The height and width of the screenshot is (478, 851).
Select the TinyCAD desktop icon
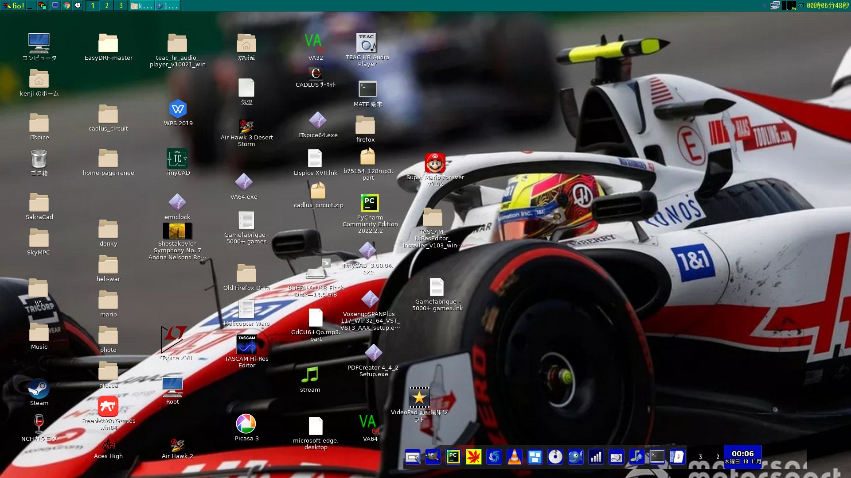pyautogui.click(x=177, y=158)
